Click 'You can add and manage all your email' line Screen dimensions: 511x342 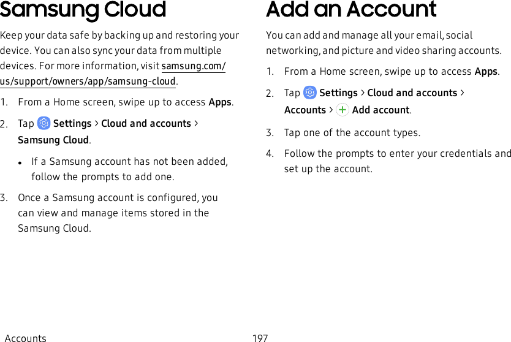pos(369,35)
